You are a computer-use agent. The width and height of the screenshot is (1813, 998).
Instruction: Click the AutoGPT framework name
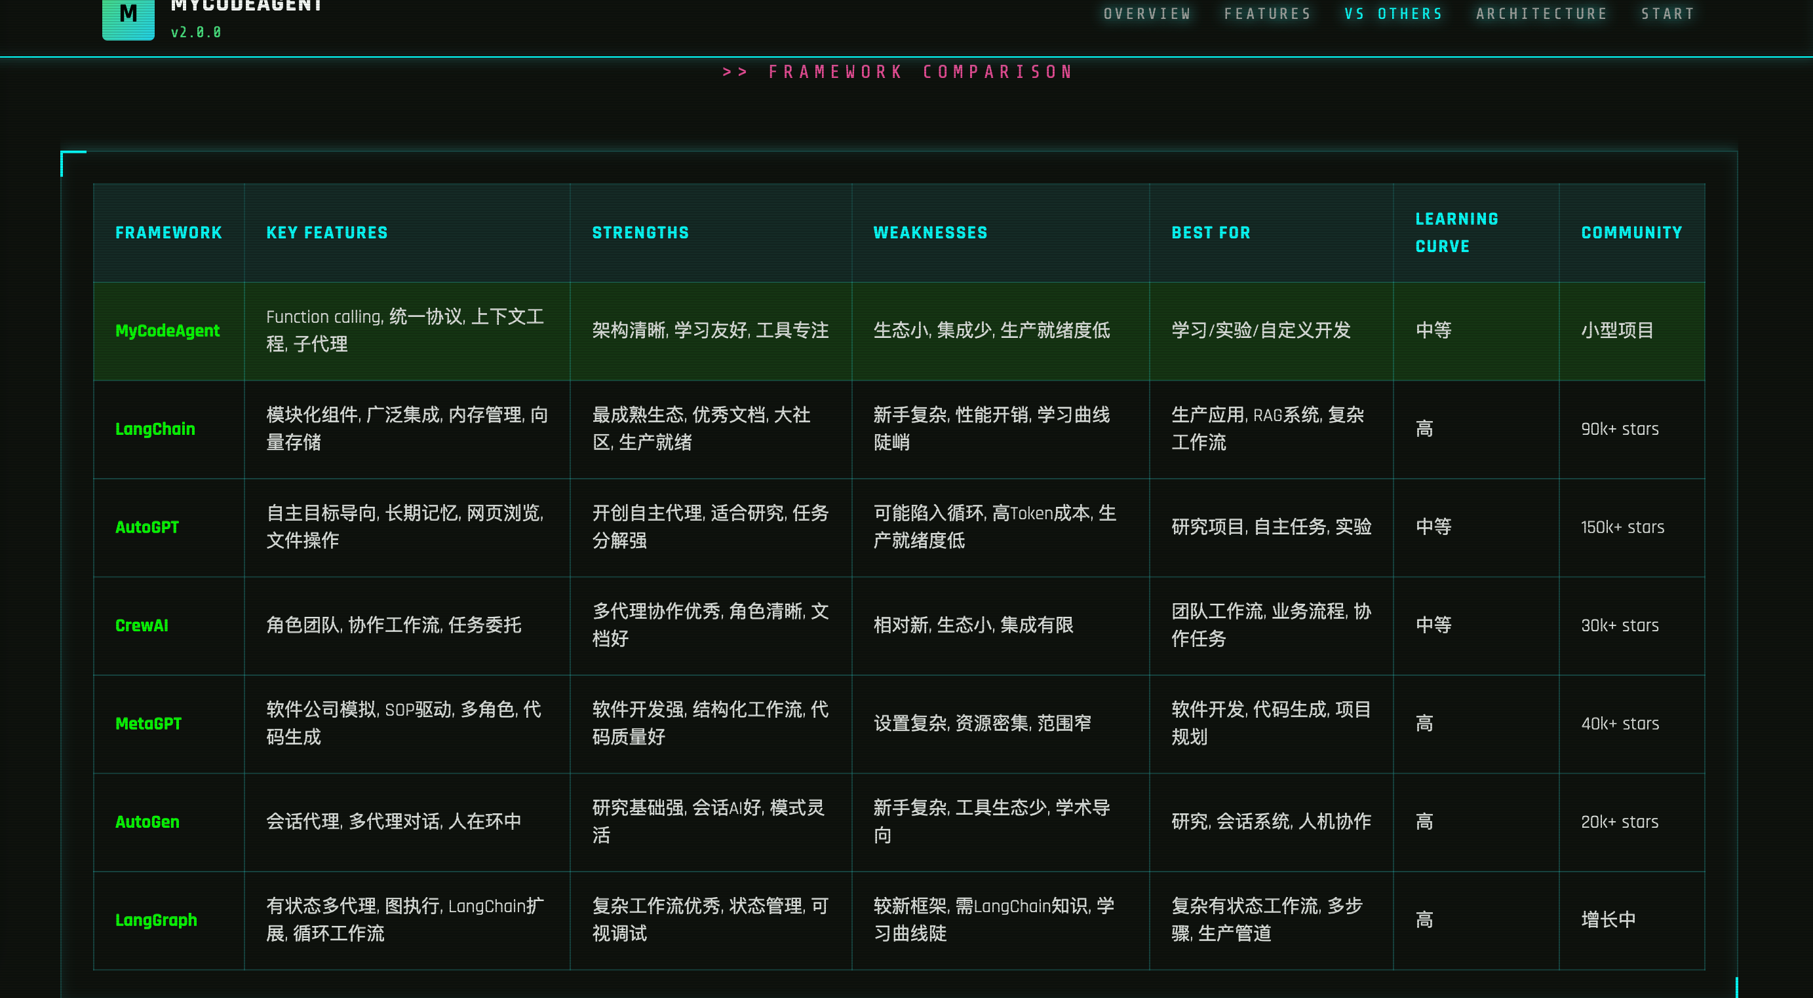coord(147,527)
